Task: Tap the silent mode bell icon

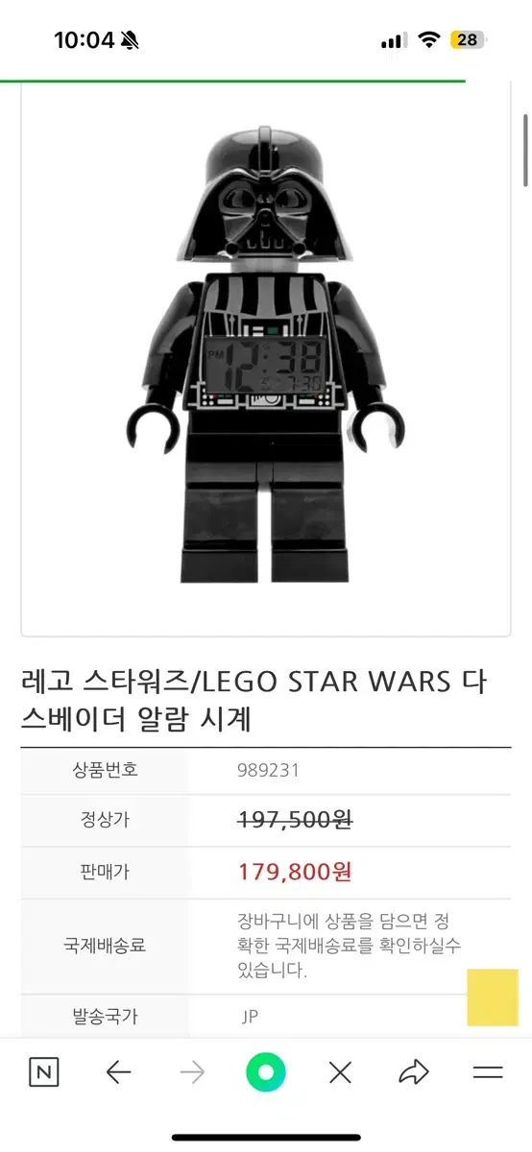Action: click(130, 40)
